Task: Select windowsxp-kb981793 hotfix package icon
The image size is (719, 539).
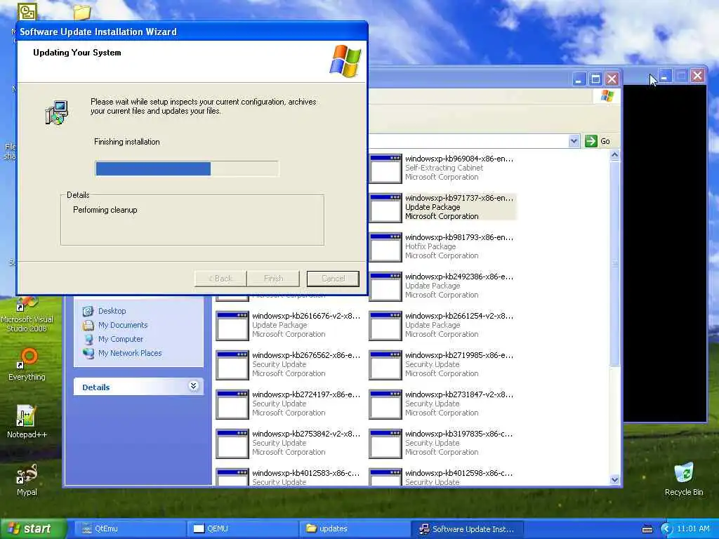Action: tap(385, 247)
